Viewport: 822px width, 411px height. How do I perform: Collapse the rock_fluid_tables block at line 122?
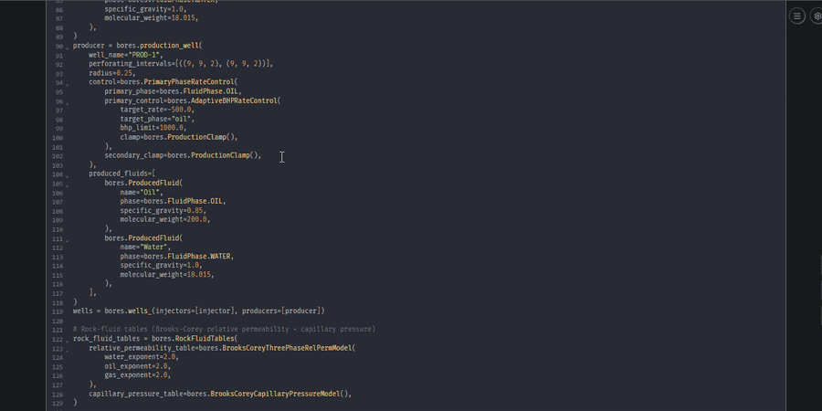pyautogui.click(x=67, y=340)
